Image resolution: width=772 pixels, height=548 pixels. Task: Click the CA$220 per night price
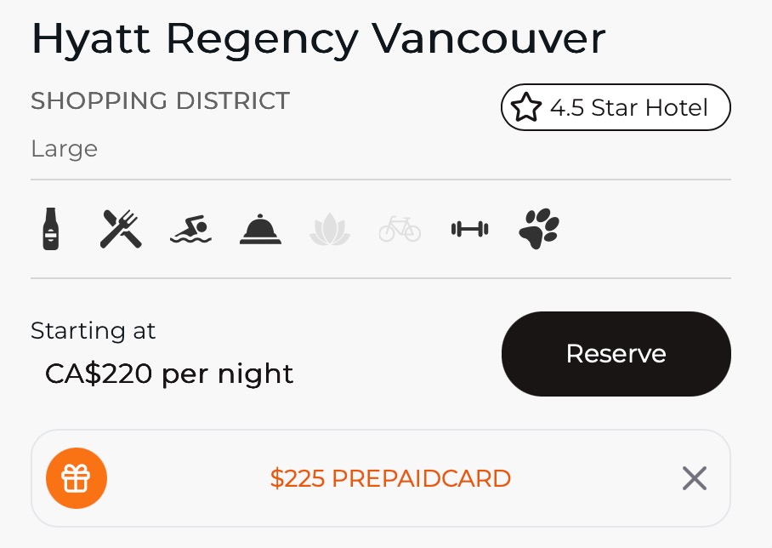(169, 374)
